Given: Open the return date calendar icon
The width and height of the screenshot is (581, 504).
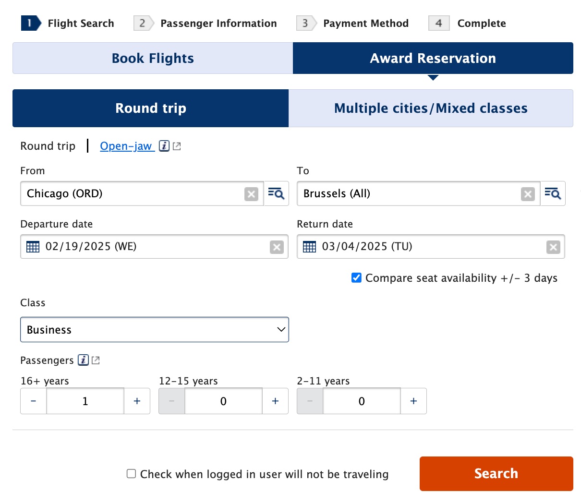Looking at the screenshot, I should 309,247.
